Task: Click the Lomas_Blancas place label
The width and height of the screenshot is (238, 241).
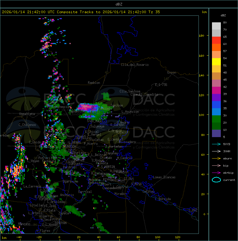Action: pyautogui.click(x=164, y=177)
